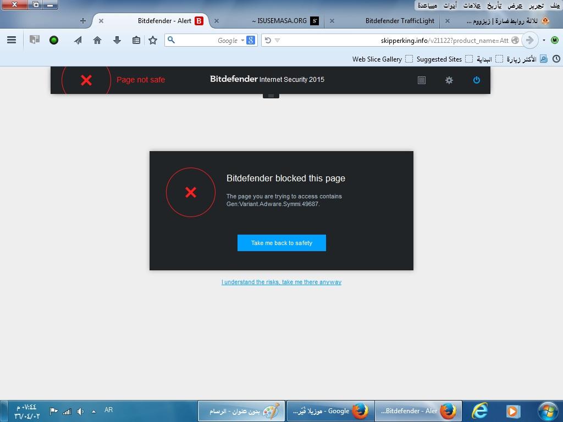This screenshot has height=422, width=563.
Task: Open a new tab with plus button
Action: click(83, 21)
